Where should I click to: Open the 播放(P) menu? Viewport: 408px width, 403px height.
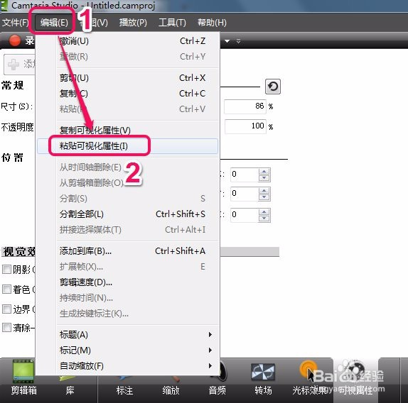pyautogui.click(x=133, y=23)
